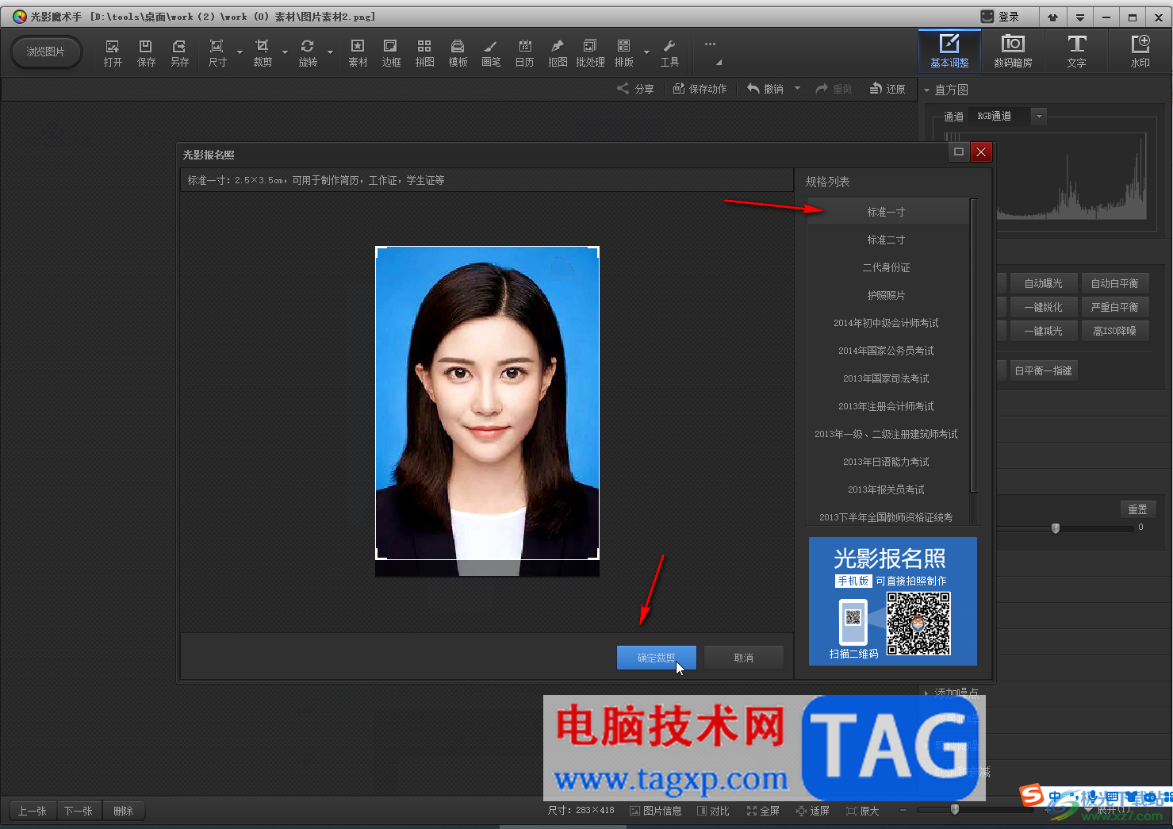Switch to the 数码暗房 tab
This screenshot has height=829, width=1173.
pyautogui.click(x=1013, y=52)
